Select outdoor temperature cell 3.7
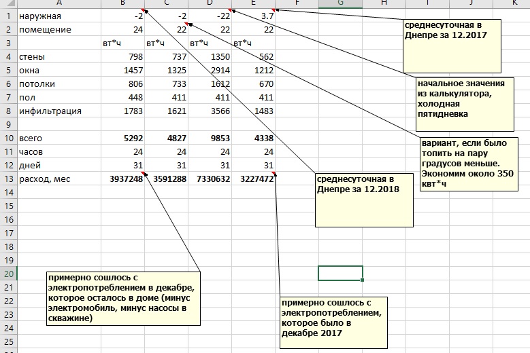Image resolution: width=530 pixels, height=353 pixels. point(254,16)
